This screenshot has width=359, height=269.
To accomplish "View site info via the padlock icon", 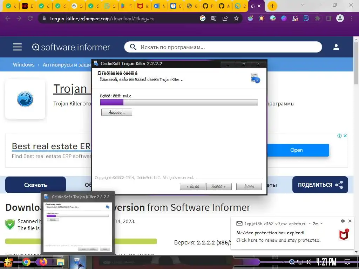I will (44, 18).
